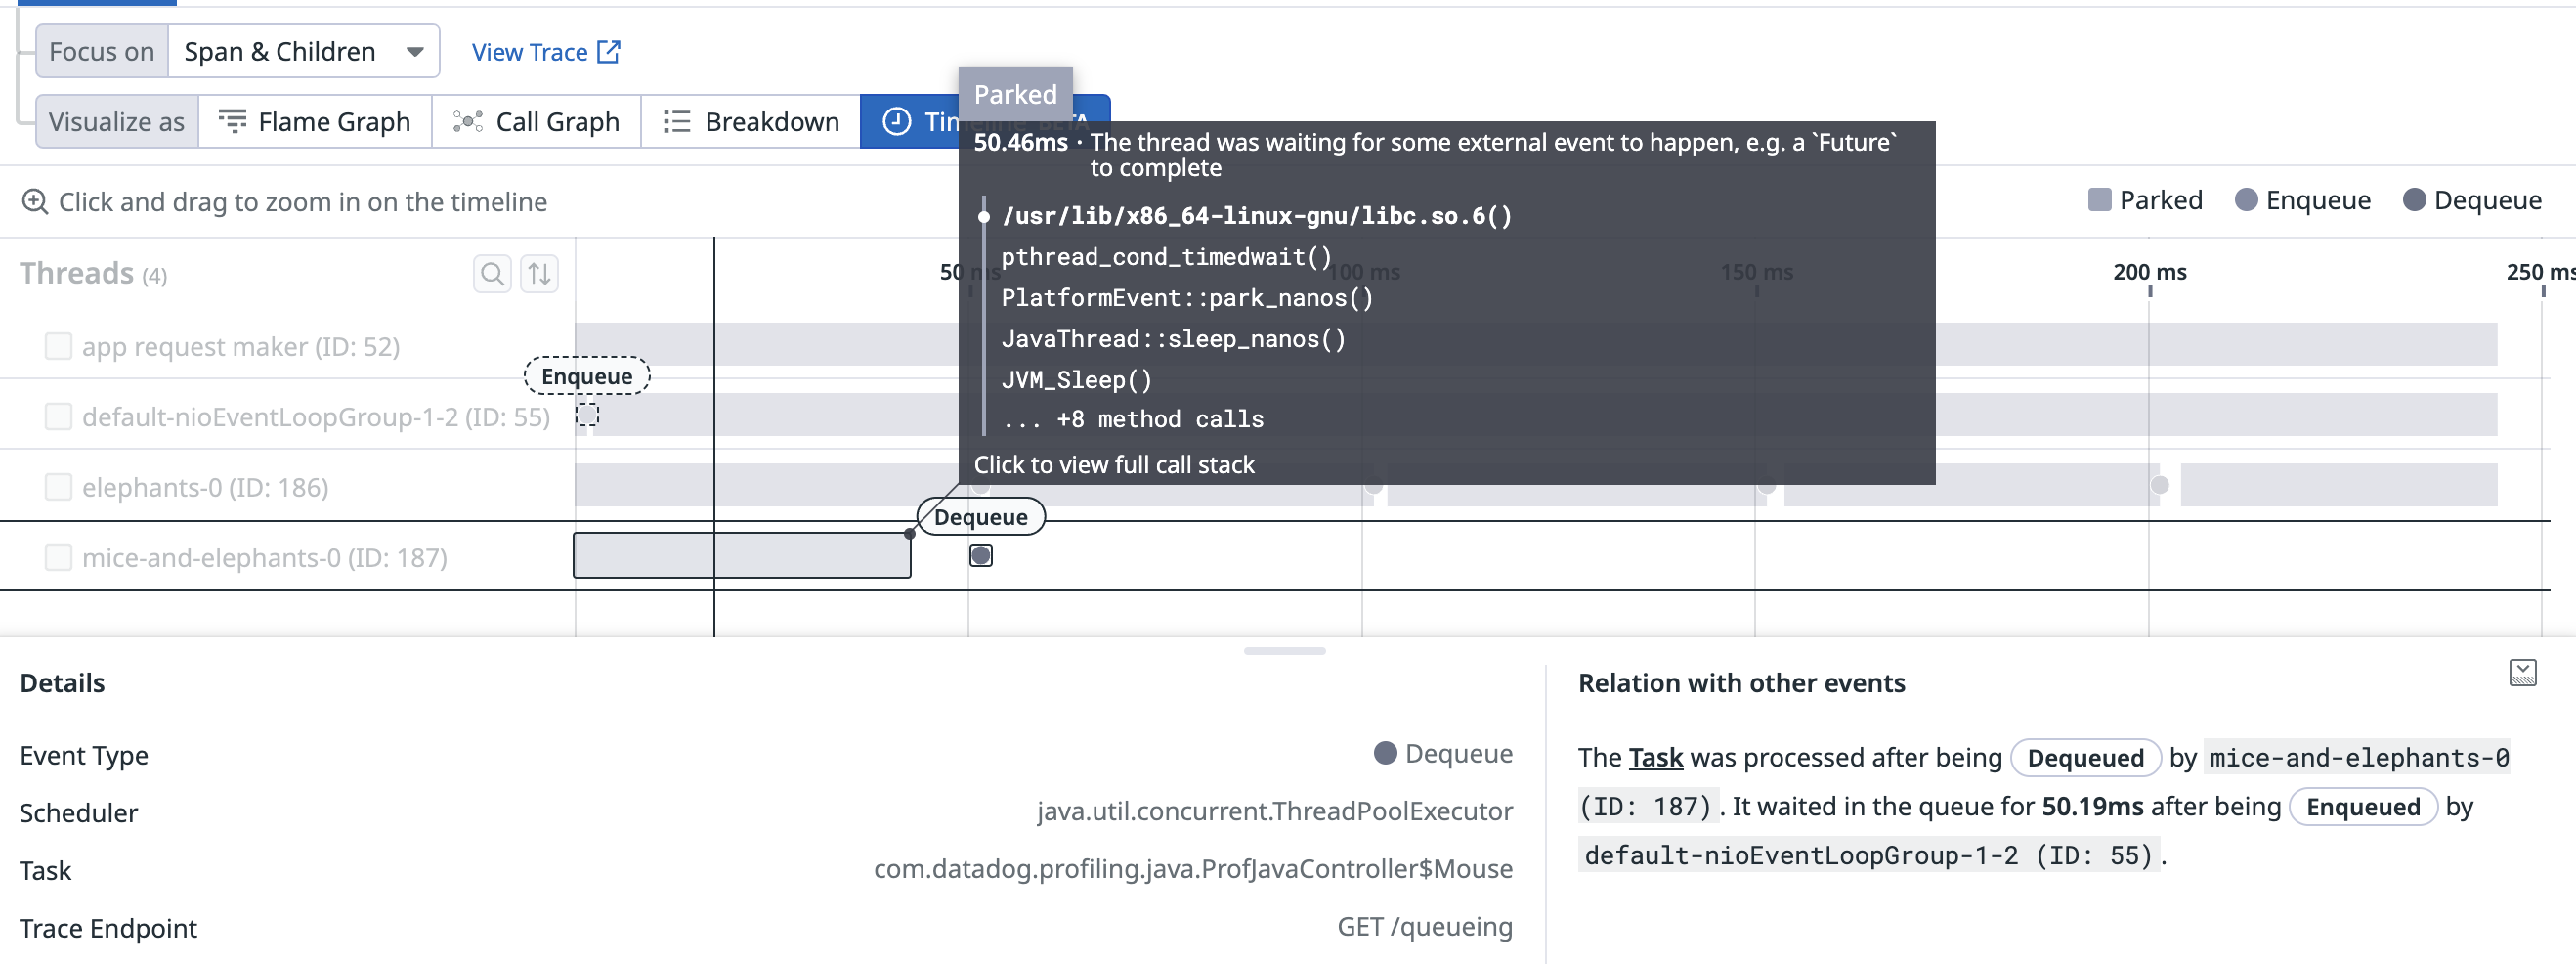Click the Dequeue marker on the mice-and-elephants-0 row
The width and height of the screenshot is (2576, 964).
(x=980, y=555)
